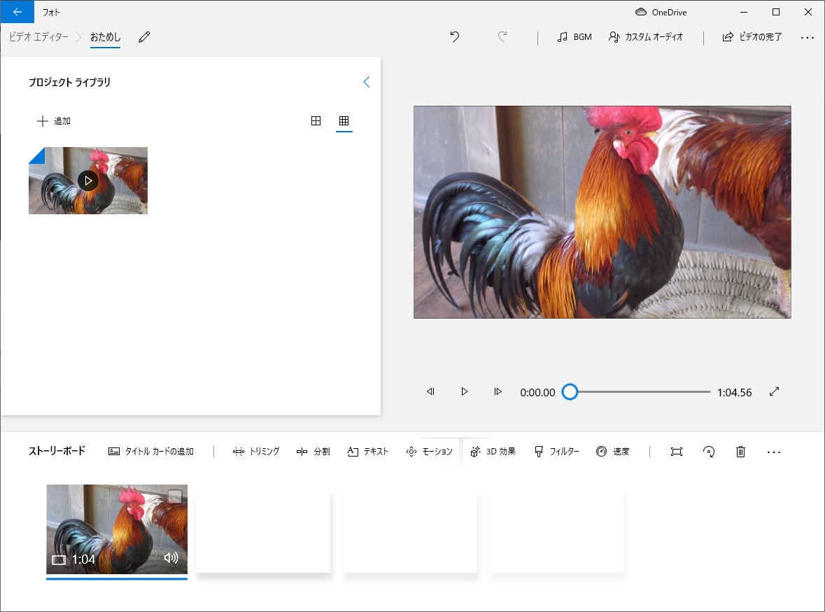Step forward one frame in preview

click(498, 391)
